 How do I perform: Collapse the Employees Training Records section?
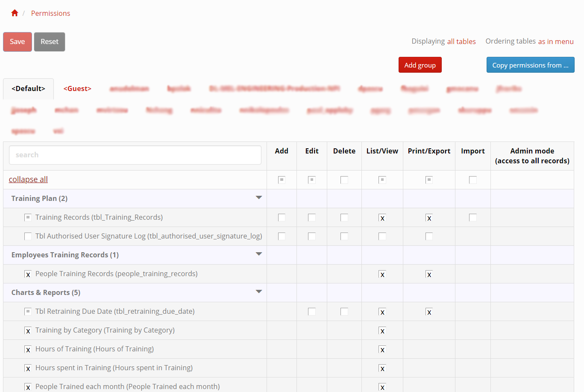tap(259, 254)
